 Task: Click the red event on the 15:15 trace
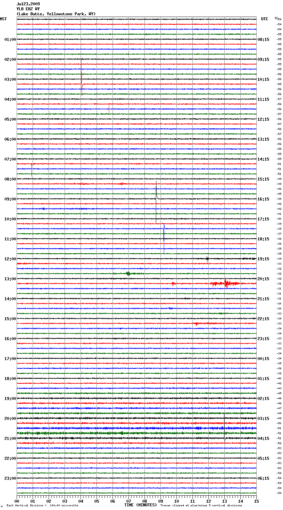point(197,323)
